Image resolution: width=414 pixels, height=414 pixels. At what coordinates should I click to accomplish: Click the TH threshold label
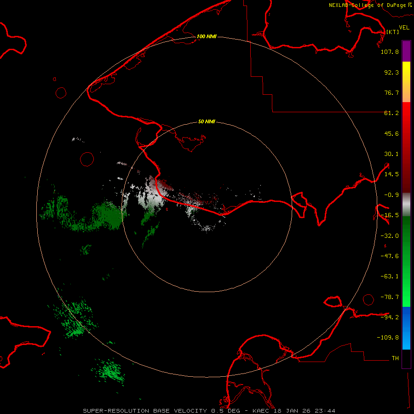pos(395,358)
